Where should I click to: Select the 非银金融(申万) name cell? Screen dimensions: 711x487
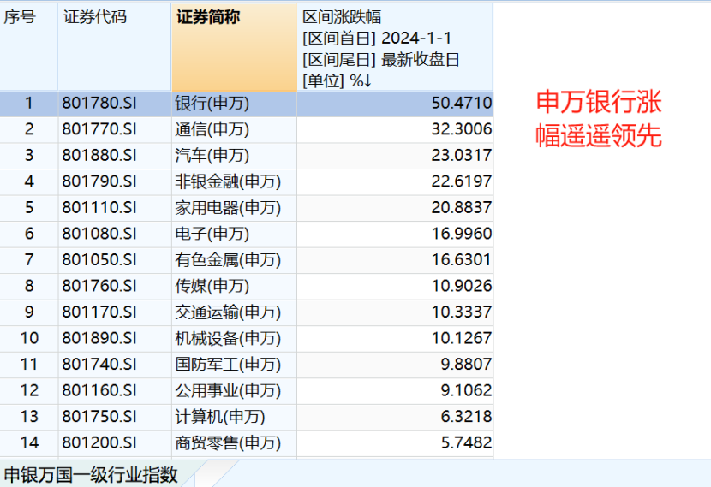pyautogui.click(x=234, y=181)
